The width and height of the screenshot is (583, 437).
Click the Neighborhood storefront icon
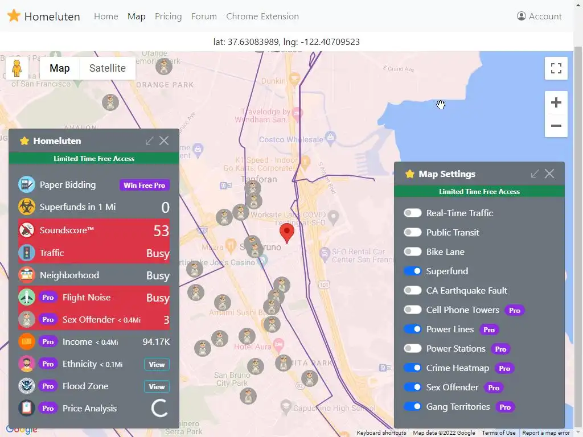(27, 275)
